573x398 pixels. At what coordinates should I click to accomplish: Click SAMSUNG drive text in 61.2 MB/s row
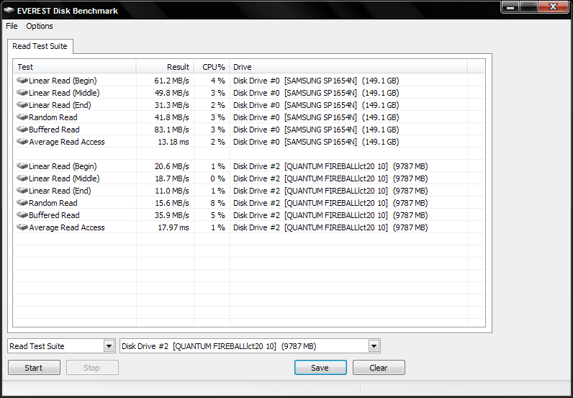(316, 81)
